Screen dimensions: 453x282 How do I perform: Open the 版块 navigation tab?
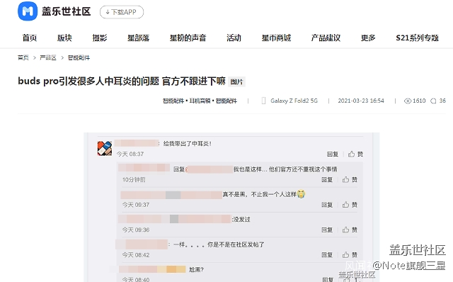tap(64, 38)
